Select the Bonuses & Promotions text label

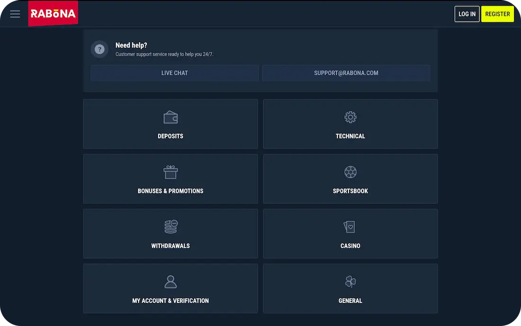click(171, 191)
